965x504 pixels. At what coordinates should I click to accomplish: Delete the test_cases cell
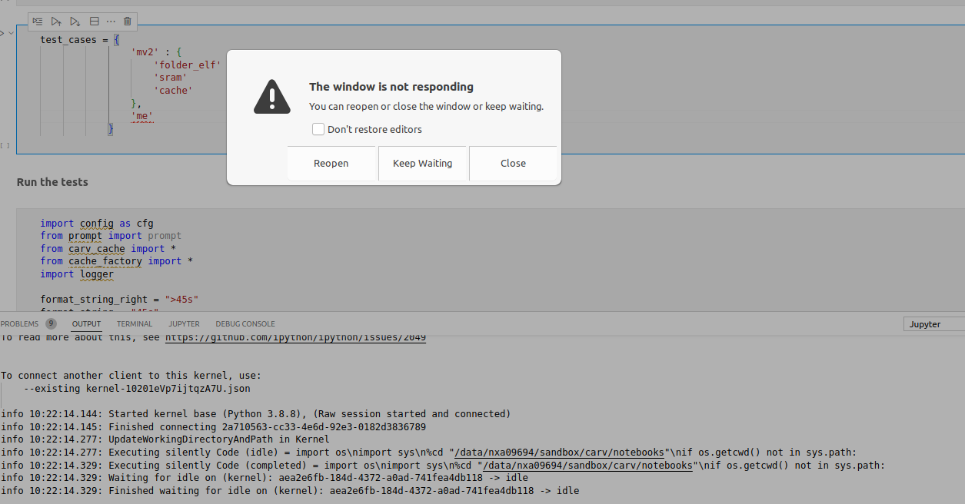click(127, 21)
